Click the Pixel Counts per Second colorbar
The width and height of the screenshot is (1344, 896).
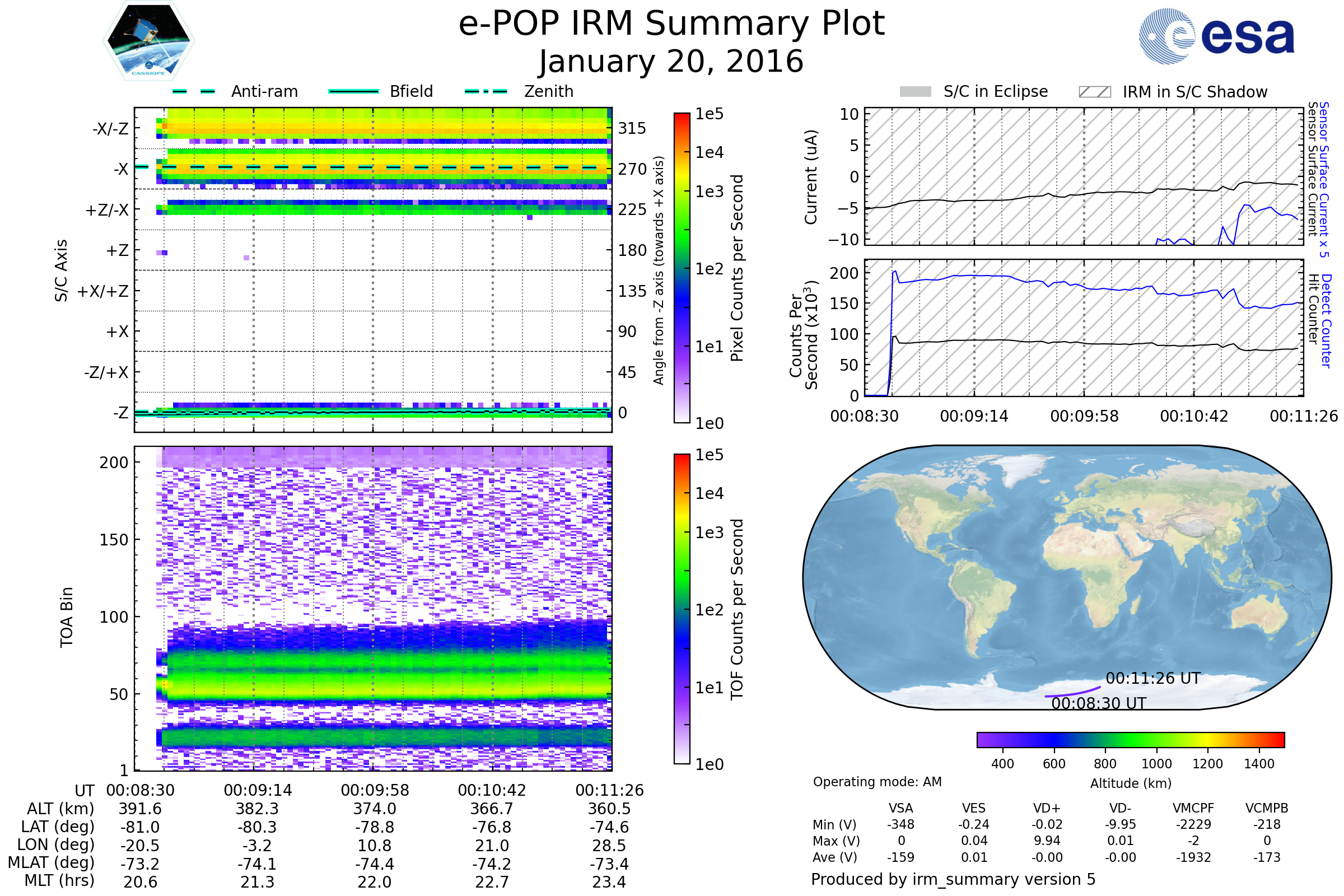pyautogui.click(x=682, y=268)
